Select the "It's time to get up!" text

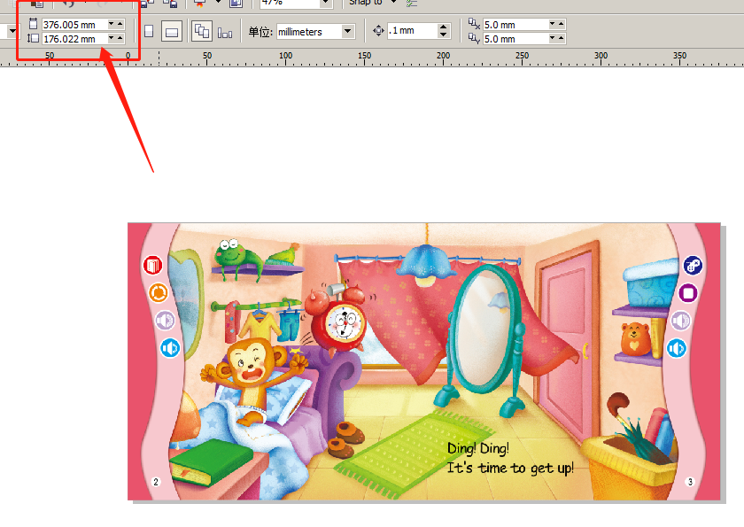510,469
